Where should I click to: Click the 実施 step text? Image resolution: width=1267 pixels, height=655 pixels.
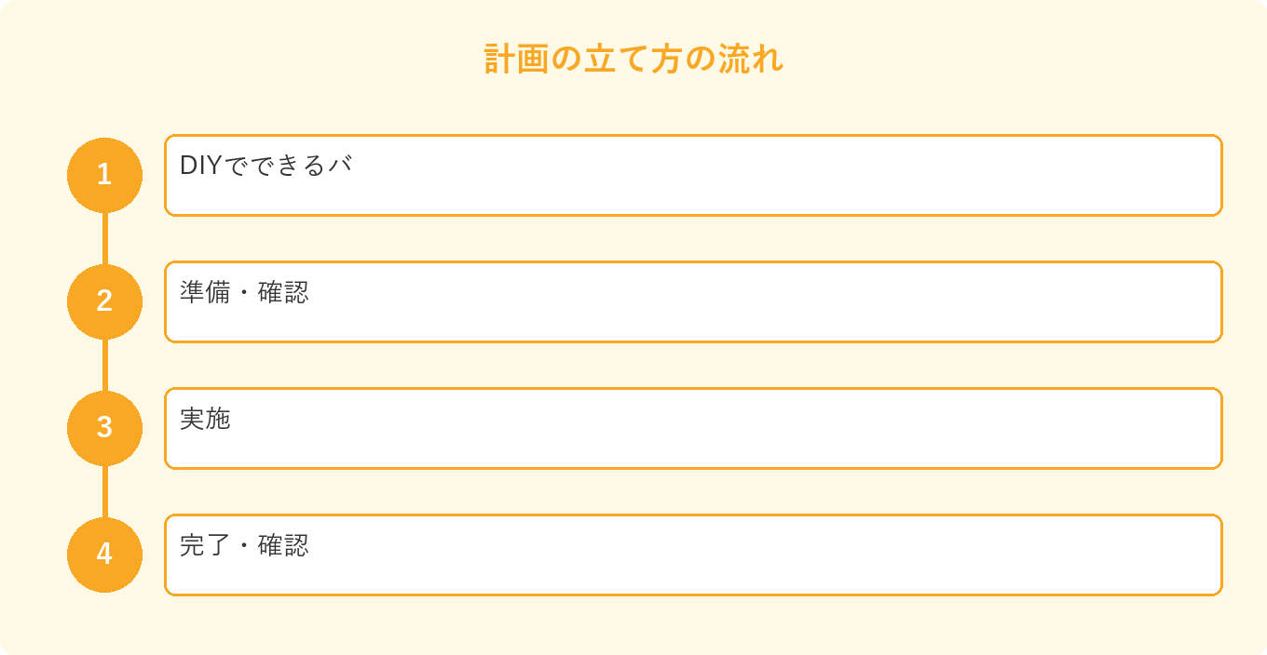tap(205, 419)
